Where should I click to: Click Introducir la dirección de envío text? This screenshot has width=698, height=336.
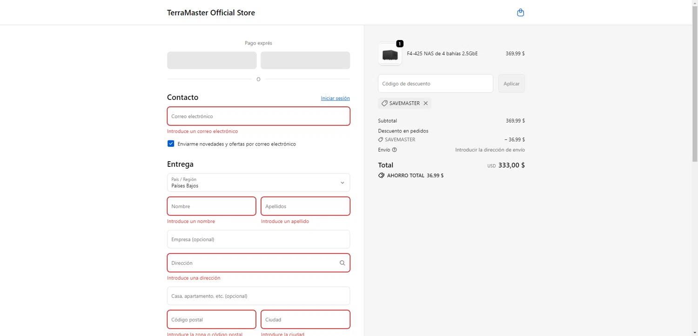[x=490, y=150]
